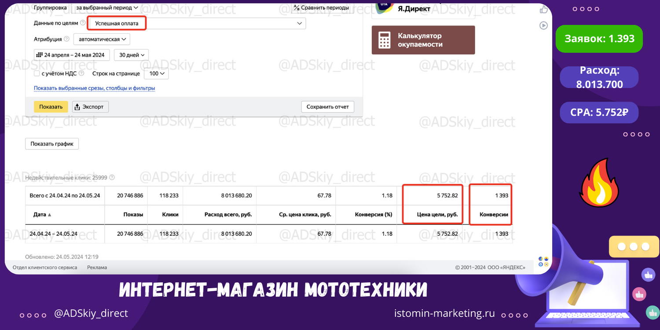Click calendar icon in the date range button
660x330 pixels.
(x=40, y=55)
